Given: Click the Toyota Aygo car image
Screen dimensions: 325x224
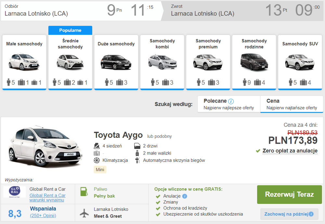Looking at the screenshot, I should pos(45,146).
